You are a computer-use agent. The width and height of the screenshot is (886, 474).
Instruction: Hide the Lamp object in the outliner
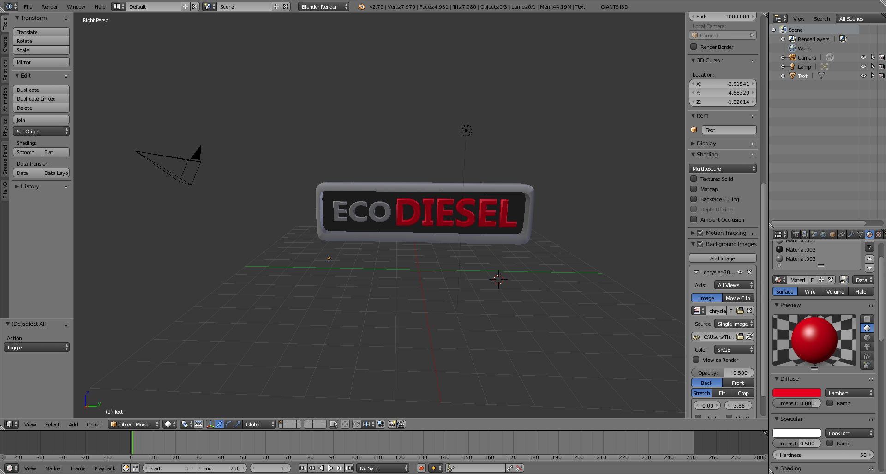(x=863, y=67)
